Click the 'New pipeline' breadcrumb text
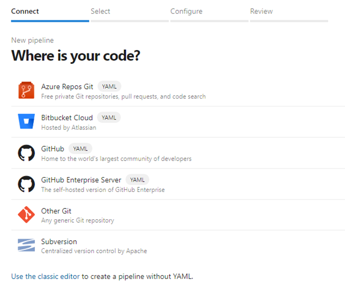The image size is (345, 291). pos(33,40)
